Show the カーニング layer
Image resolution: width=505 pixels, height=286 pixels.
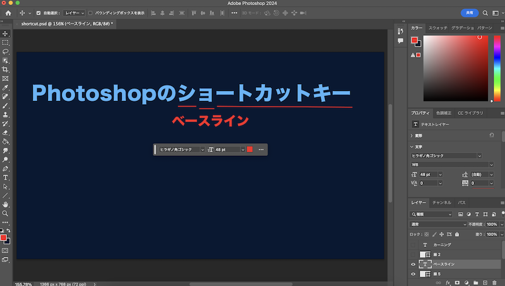coord(413,245)
